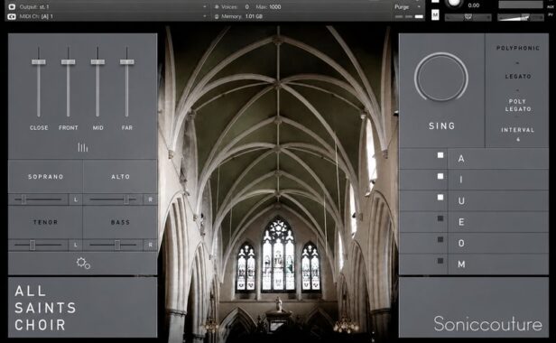Adjust the Tenor pan slider
The height and width of the screenshot is (343, 556).
[x=32, y=245]
